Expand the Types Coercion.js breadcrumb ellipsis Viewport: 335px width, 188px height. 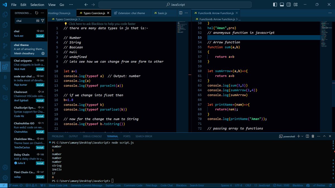tap(82, 19)
